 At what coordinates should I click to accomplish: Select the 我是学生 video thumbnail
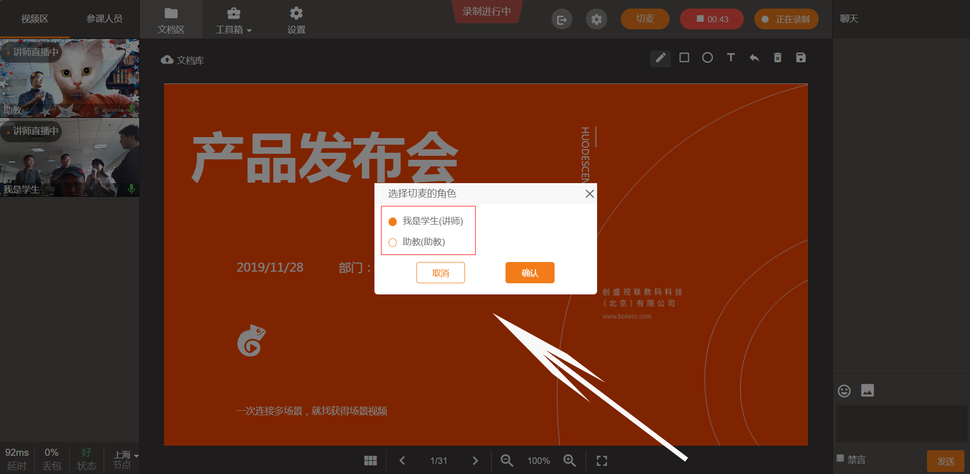[69, 157]
